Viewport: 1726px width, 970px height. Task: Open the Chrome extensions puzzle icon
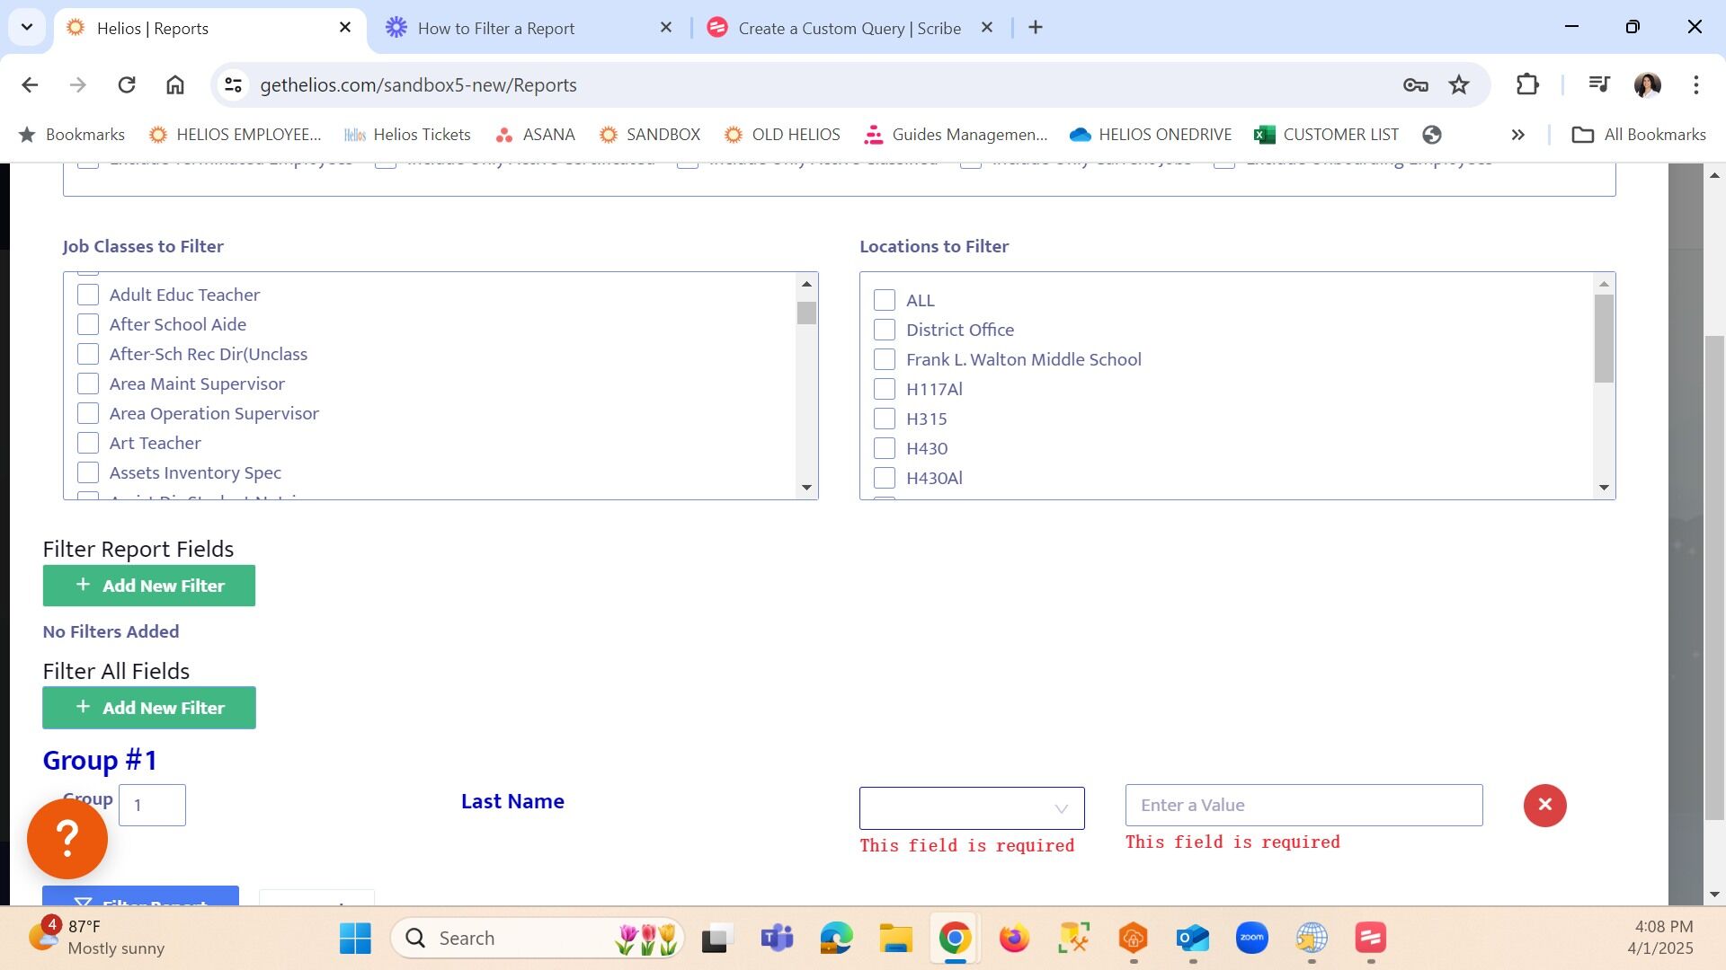click(1527, 85)
